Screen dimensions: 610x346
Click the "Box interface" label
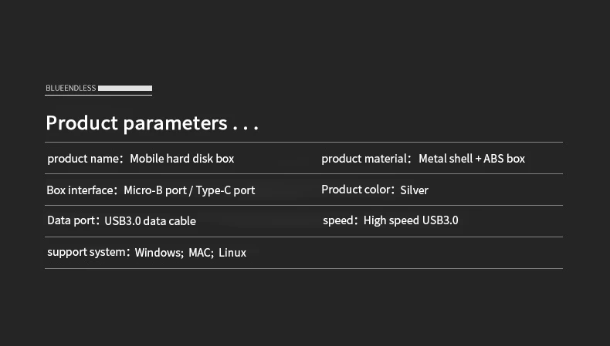pos(80,190)
